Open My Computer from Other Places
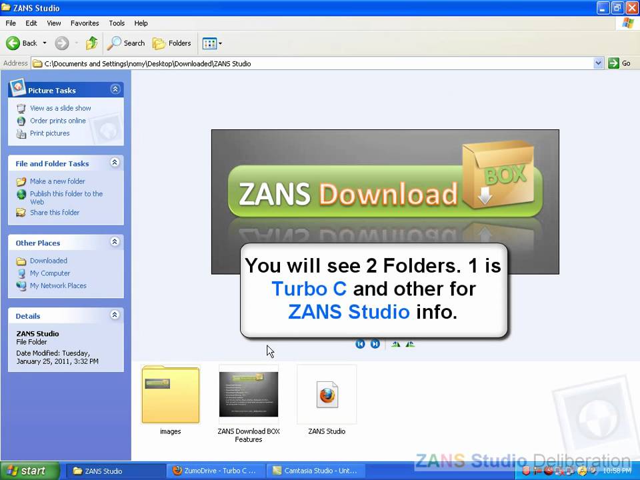This screenshot has height=480, width=640. [x=50, y=273]
